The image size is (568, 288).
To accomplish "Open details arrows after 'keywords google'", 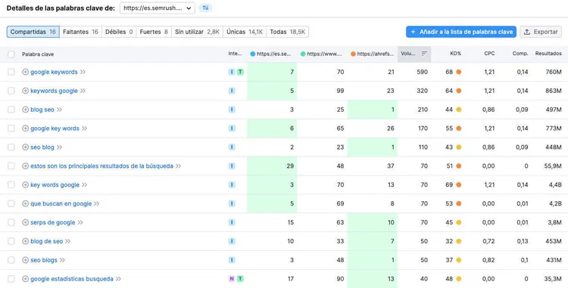I will [x=83, y=91].
